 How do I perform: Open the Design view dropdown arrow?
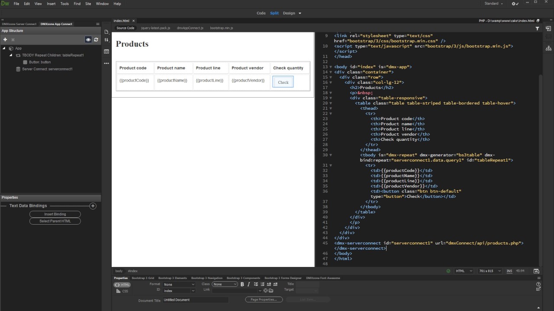pyautogui.click(x=299, y=13)
